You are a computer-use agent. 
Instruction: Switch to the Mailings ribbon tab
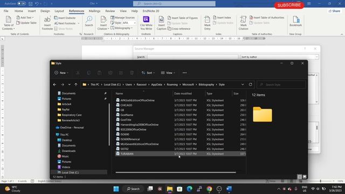pyautogui.click(x=94, y=11)
